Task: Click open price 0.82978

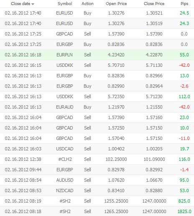Action: coord(116,170)
